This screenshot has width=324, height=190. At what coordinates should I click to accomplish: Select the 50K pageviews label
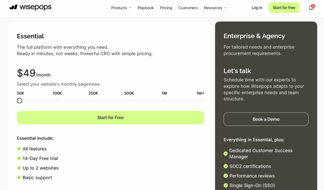coord(21,93)
